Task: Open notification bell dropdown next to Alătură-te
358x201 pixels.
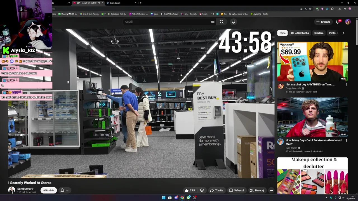Action: point(65,190)
